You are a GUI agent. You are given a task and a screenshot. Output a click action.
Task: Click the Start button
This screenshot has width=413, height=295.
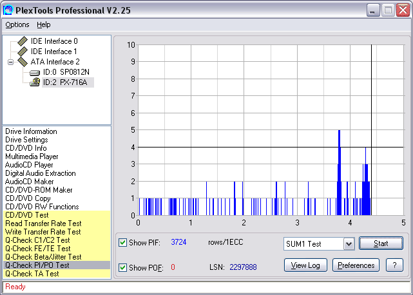tap(381, 243)
